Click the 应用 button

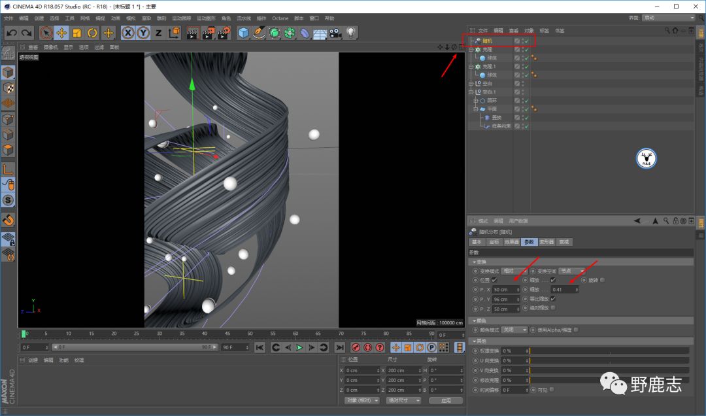(446, 400)
